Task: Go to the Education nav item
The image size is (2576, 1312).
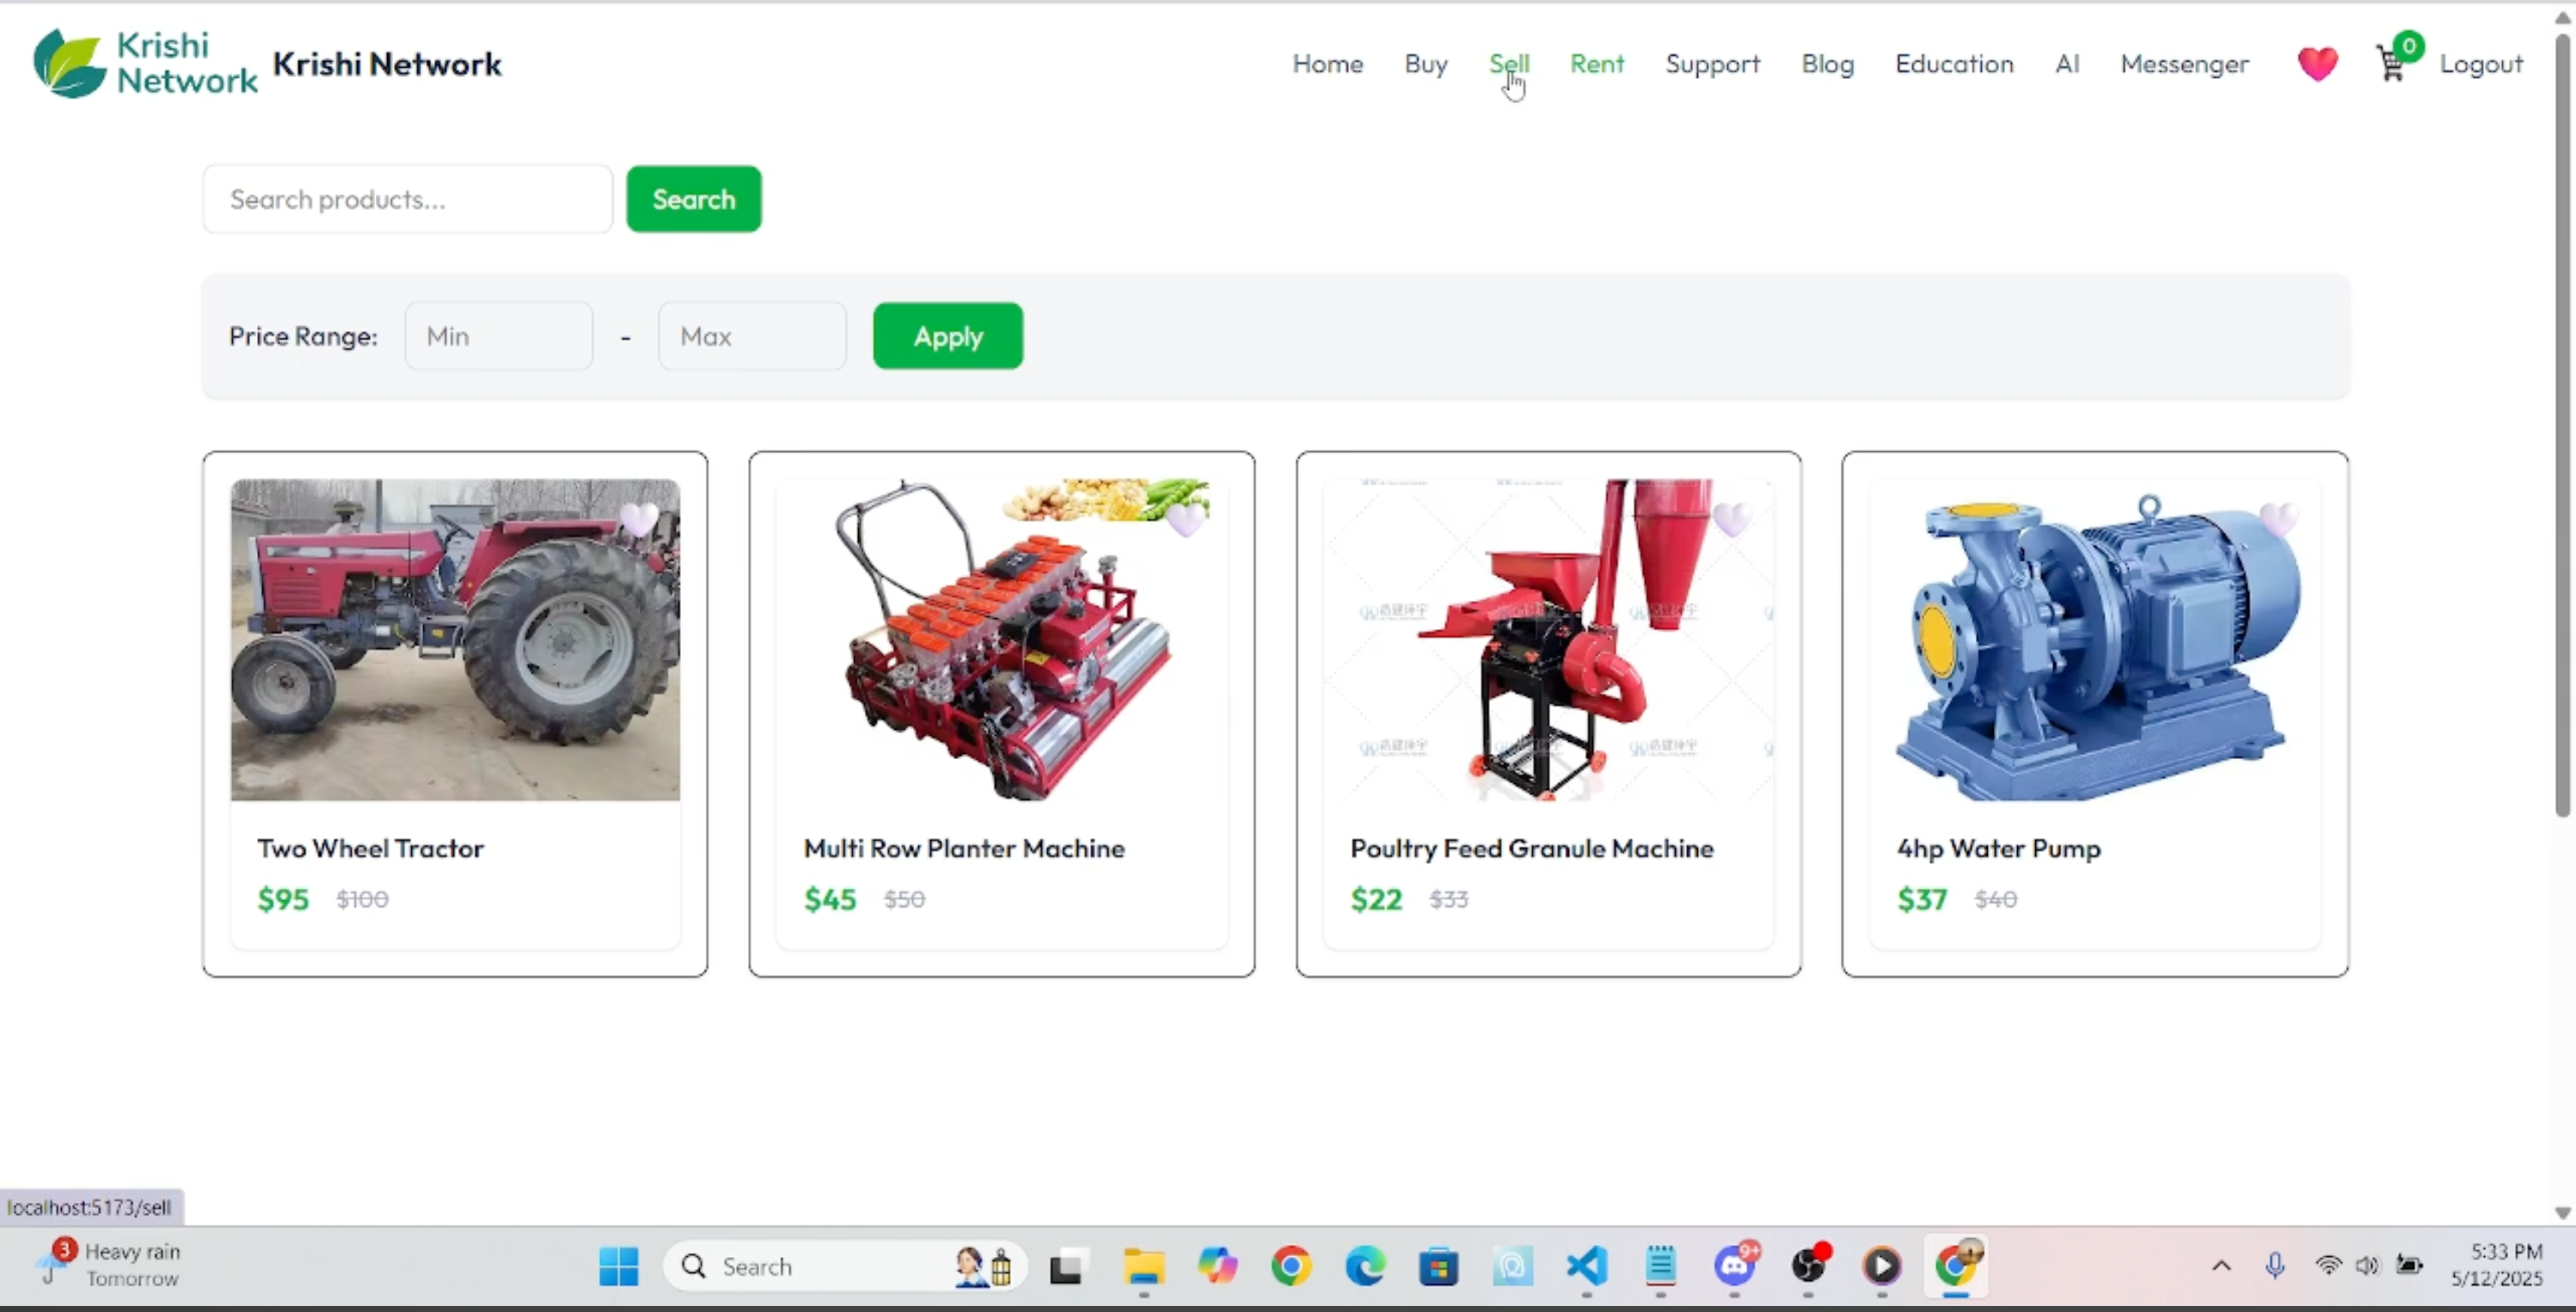Action: 1953,64
